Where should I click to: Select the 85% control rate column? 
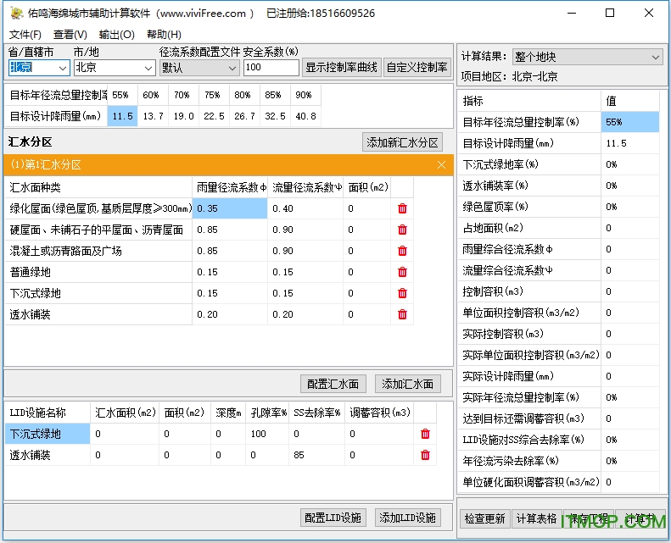coord(275,95)
